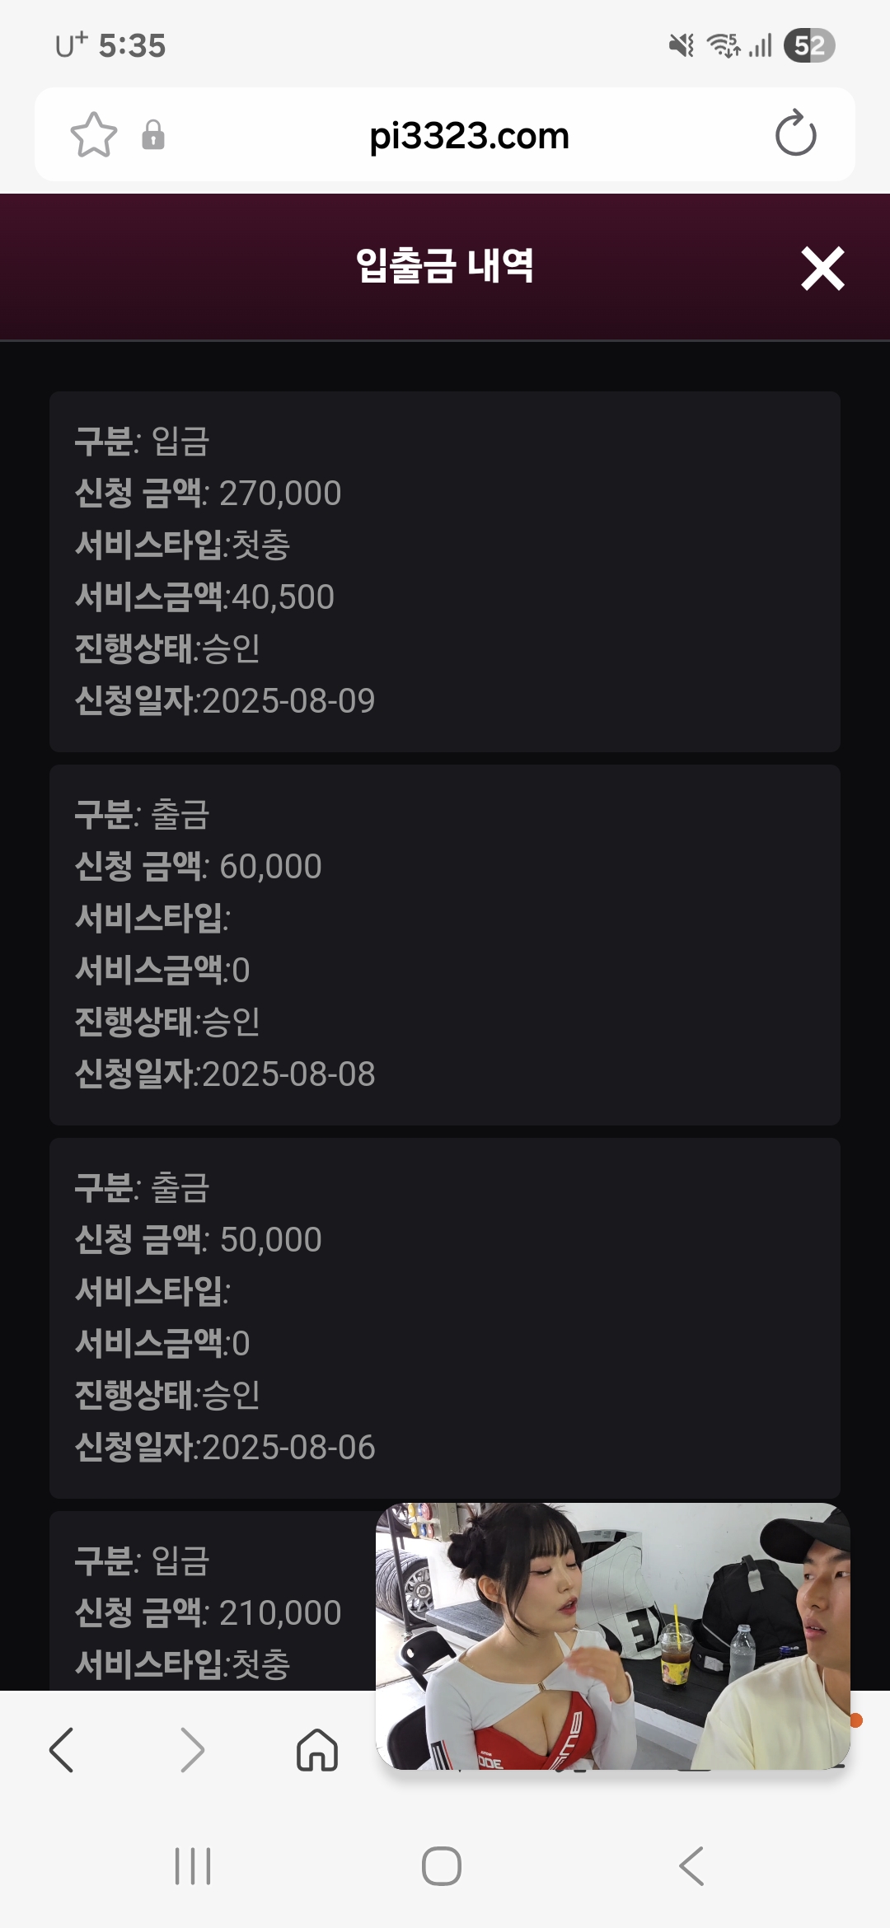Go forward with the browser forward arrow
The height and width of the screenshot is (1928, 890).
192,1749
